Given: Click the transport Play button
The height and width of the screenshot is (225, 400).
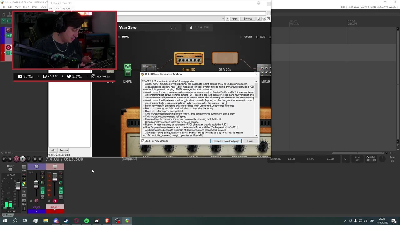Looking at the screenshot, I should click(22, 159).
